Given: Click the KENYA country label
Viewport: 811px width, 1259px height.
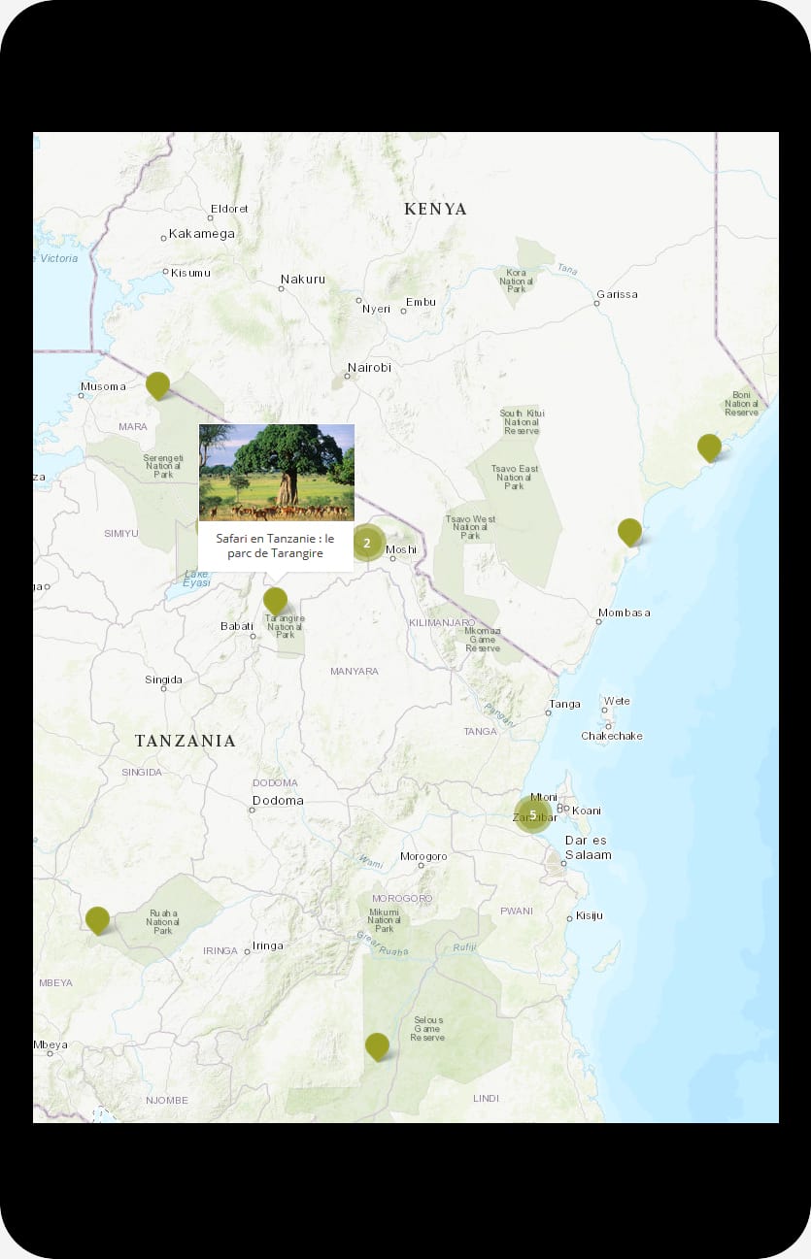Looking at the screenshot, I should coord(435,209).
